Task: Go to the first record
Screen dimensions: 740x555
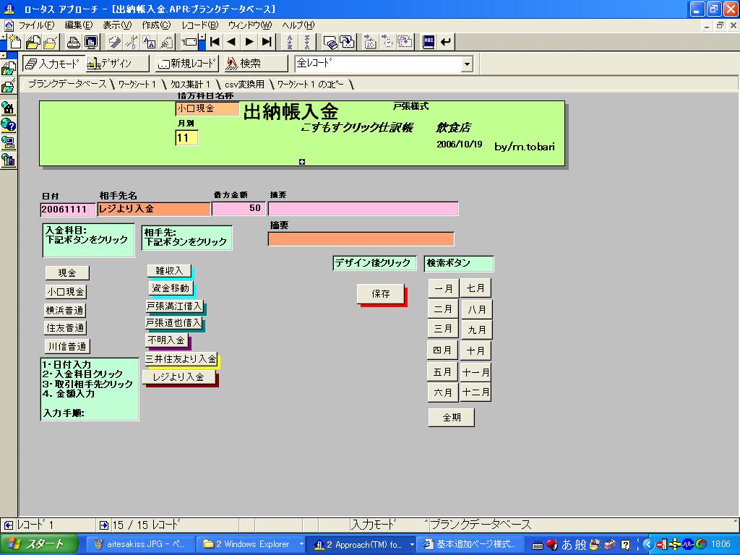Action: tap(215, 42)
